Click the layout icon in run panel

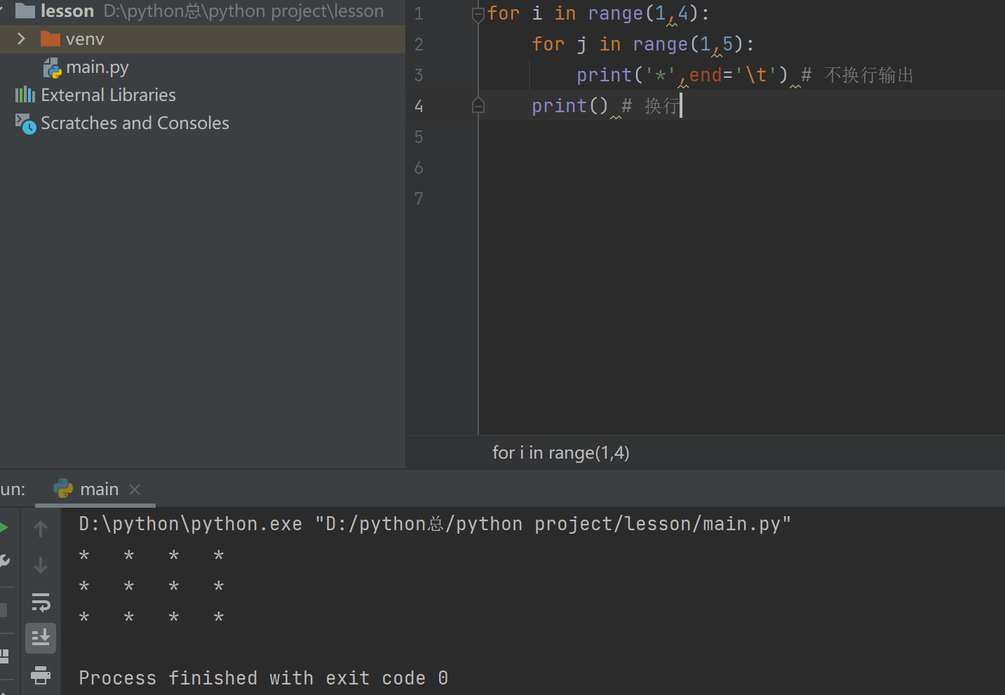coord(4,656)
